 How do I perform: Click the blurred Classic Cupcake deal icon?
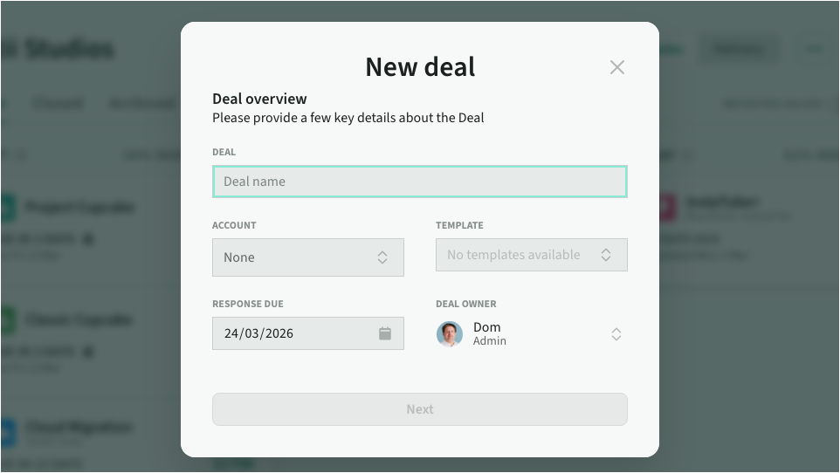point(8,319)
